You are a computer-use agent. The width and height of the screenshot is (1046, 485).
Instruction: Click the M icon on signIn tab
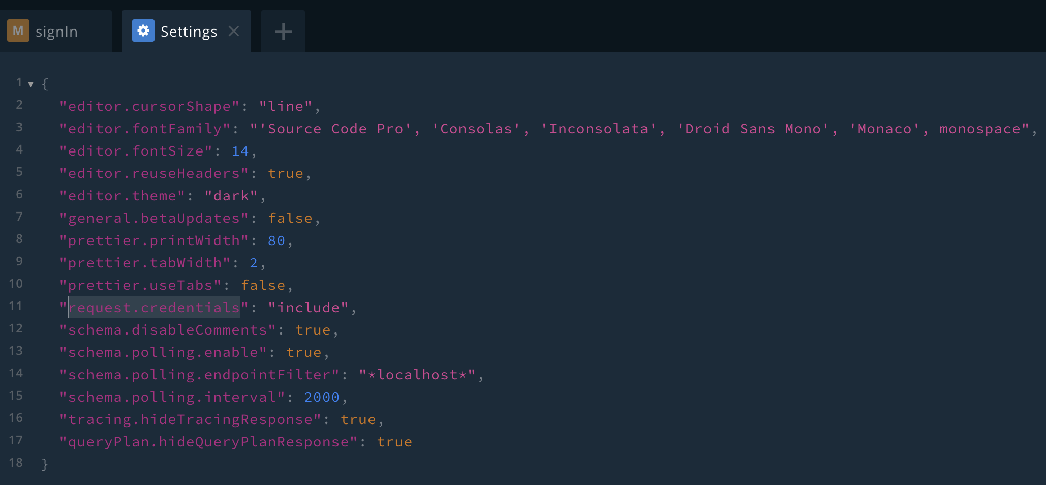pos(18,31)
